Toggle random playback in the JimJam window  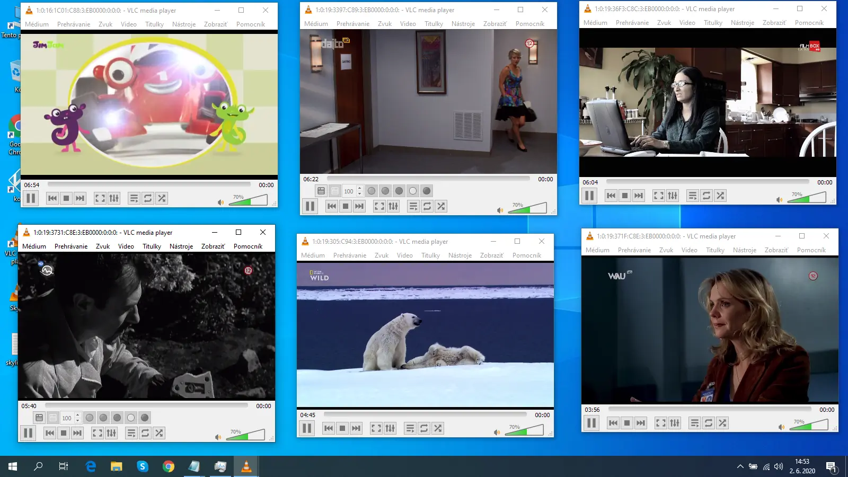(x=162, y=198)
